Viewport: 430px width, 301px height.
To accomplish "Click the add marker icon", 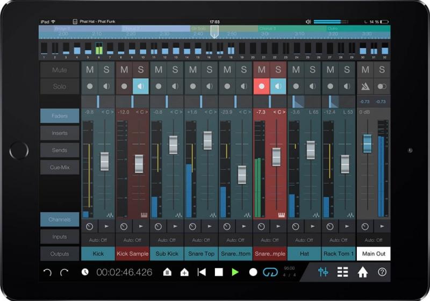I will point(184,273).
